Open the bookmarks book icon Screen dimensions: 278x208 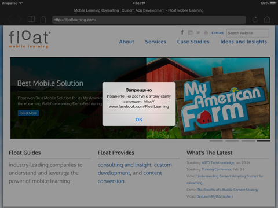pos(31,19)
